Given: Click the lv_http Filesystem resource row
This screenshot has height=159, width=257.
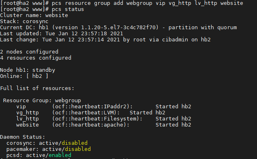Looking at the screenshot, I should coord(104,118).
